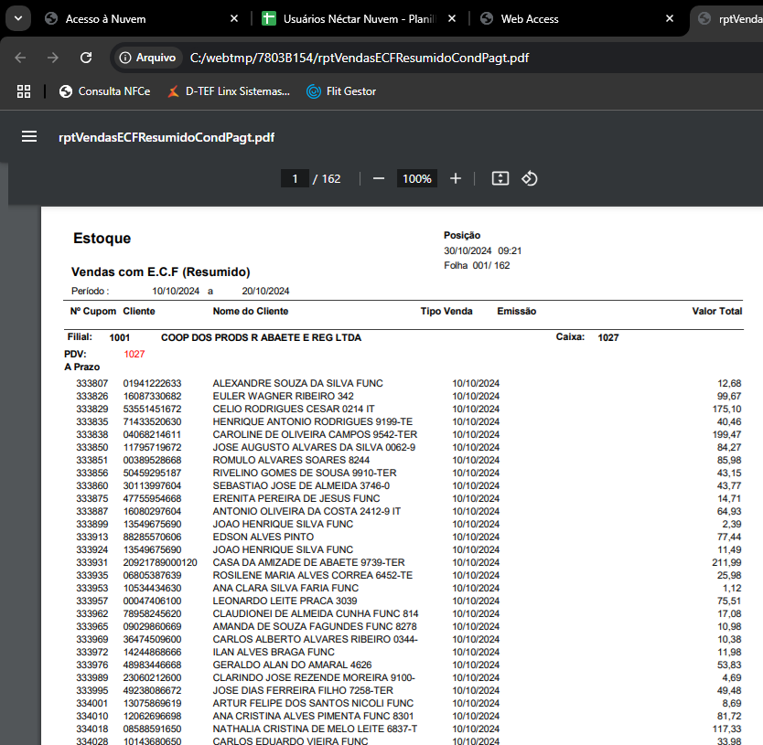Screen dimensions: 763x745
Task: Rotate the PDF document counterclockwise
Action: [529, 178]
